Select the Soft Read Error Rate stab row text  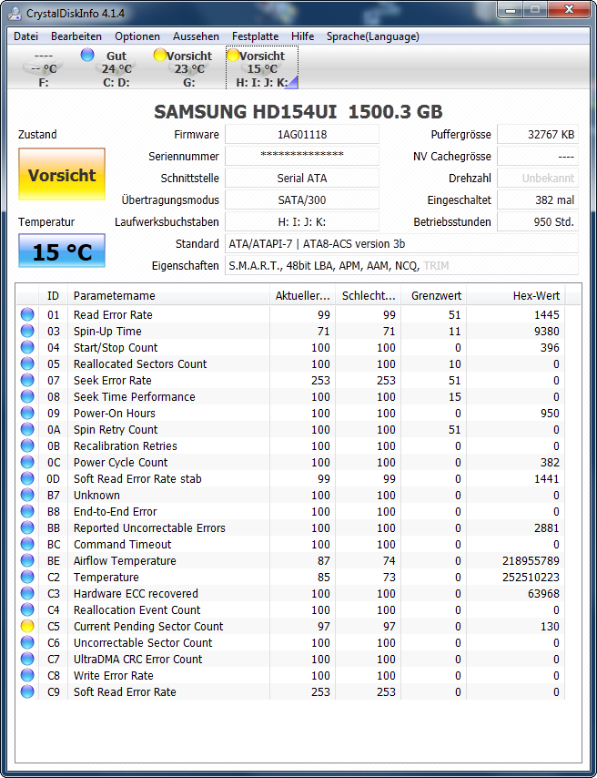(137, 479)
